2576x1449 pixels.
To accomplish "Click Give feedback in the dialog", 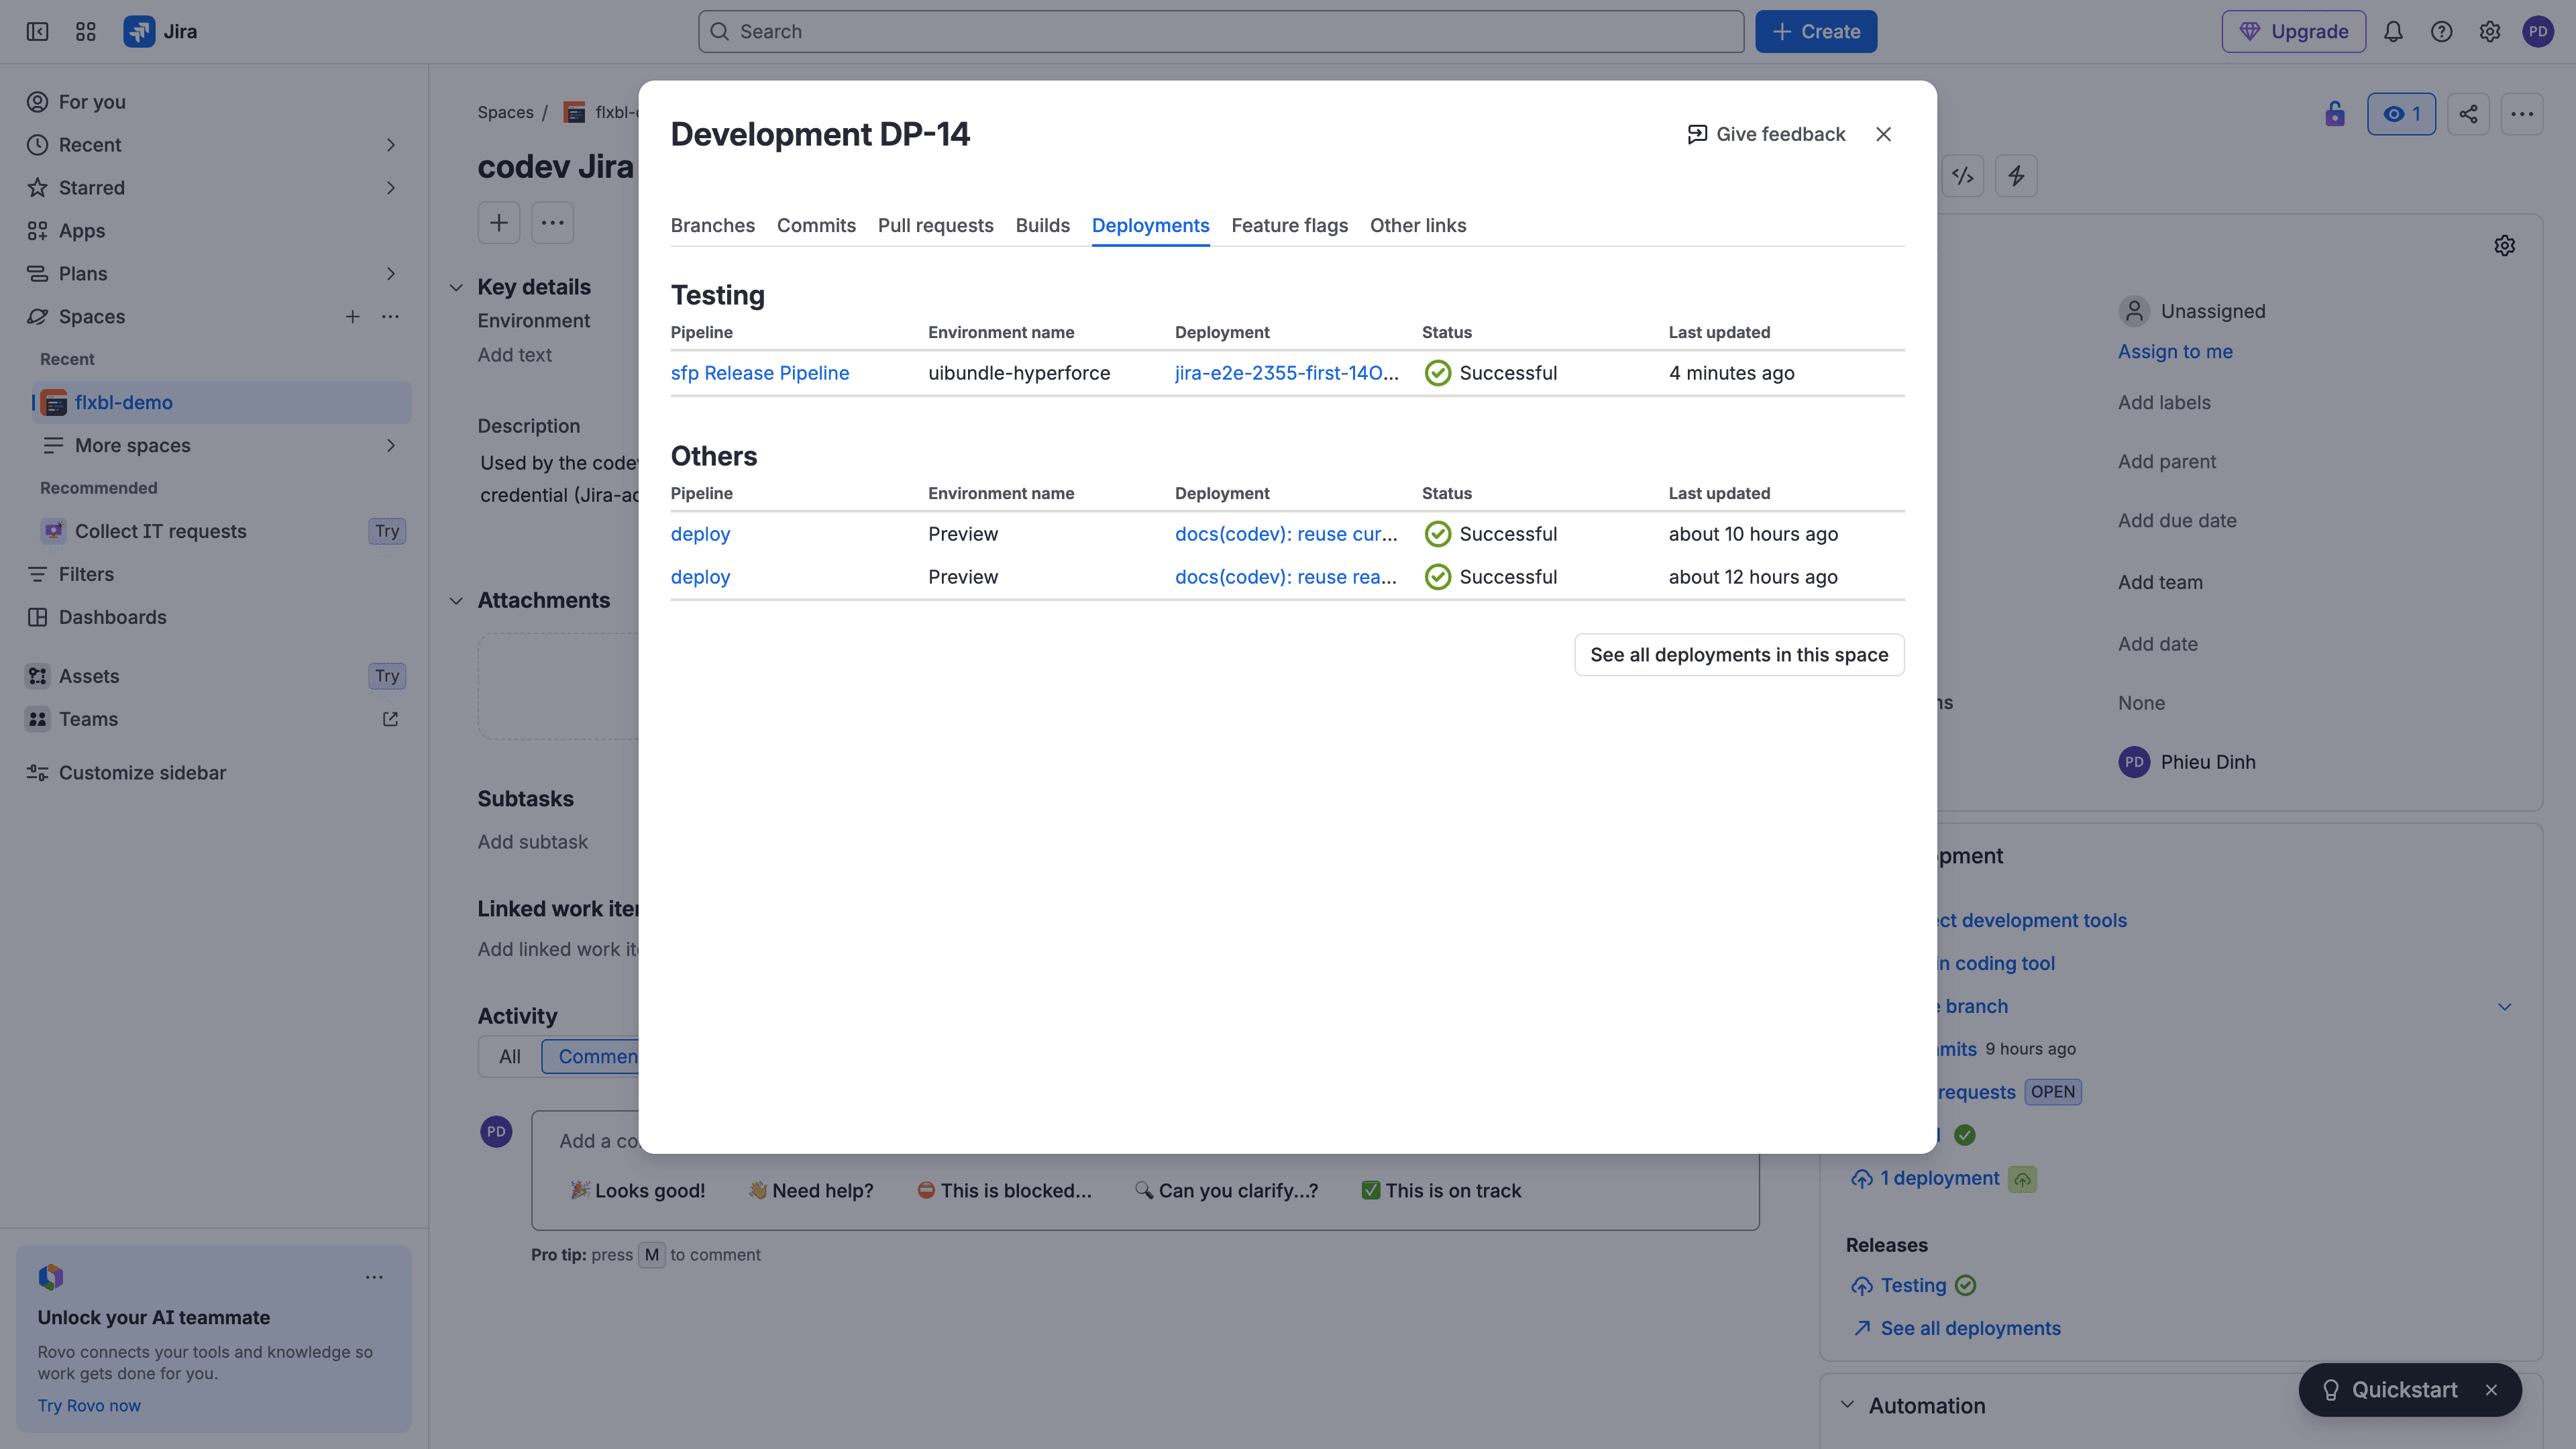I will point(1766,134).
